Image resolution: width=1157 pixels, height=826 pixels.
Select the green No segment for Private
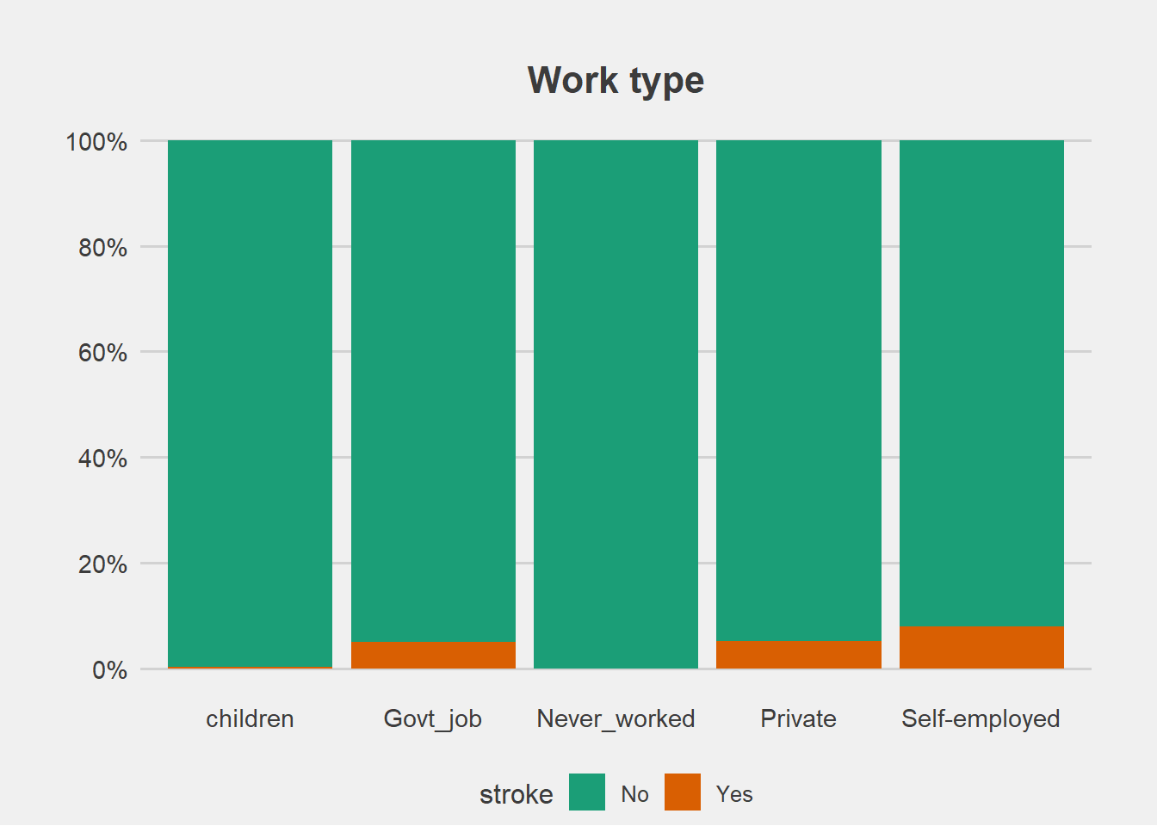pos(799,390)
